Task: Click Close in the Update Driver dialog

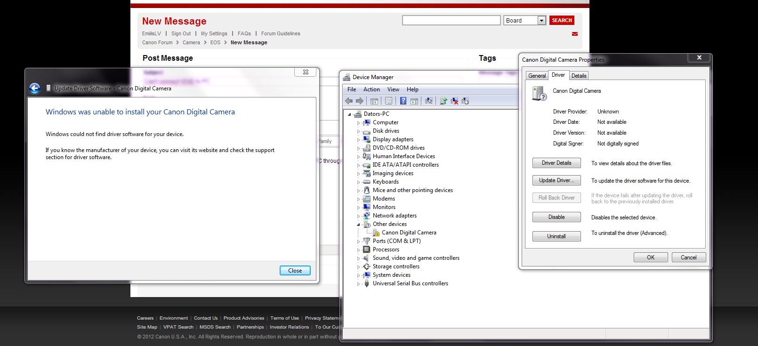Action: click(x=295, y=271)
